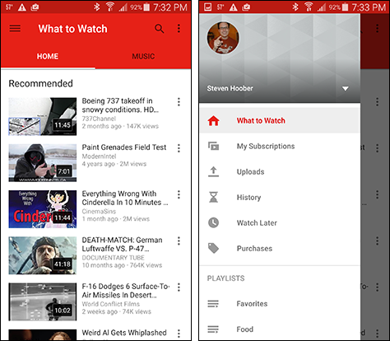Tap Steven Hoober's profile avatar
Screen dimensions: 390x341
click(223, 38)
